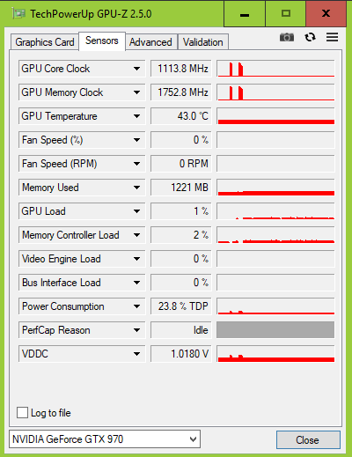Expand the Memory Used dropdown arrow

136,188
